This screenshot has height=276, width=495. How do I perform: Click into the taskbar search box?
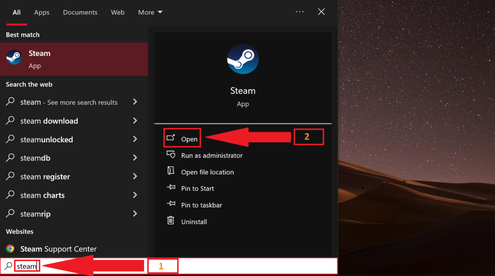coord(169,266)
